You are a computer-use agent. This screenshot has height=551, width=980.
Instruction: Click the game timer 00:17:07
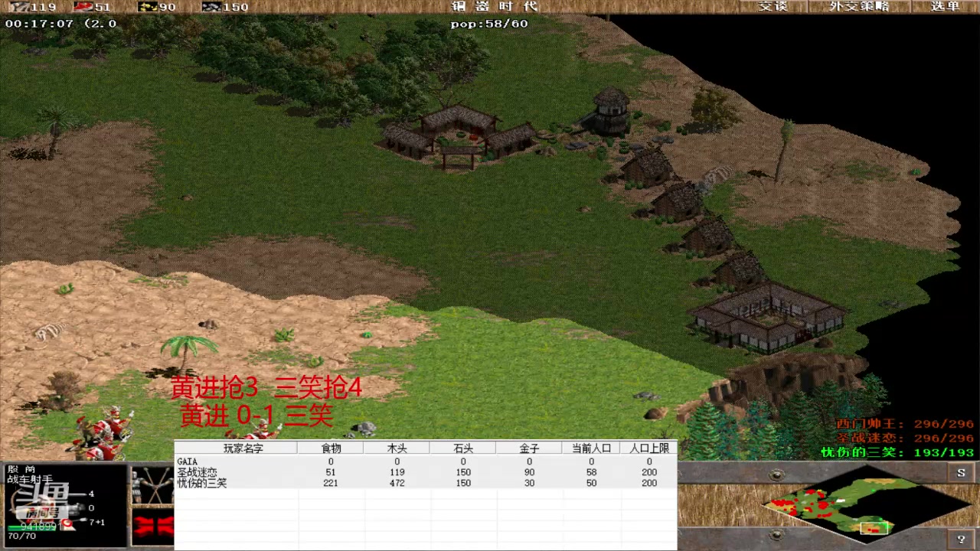39,24
